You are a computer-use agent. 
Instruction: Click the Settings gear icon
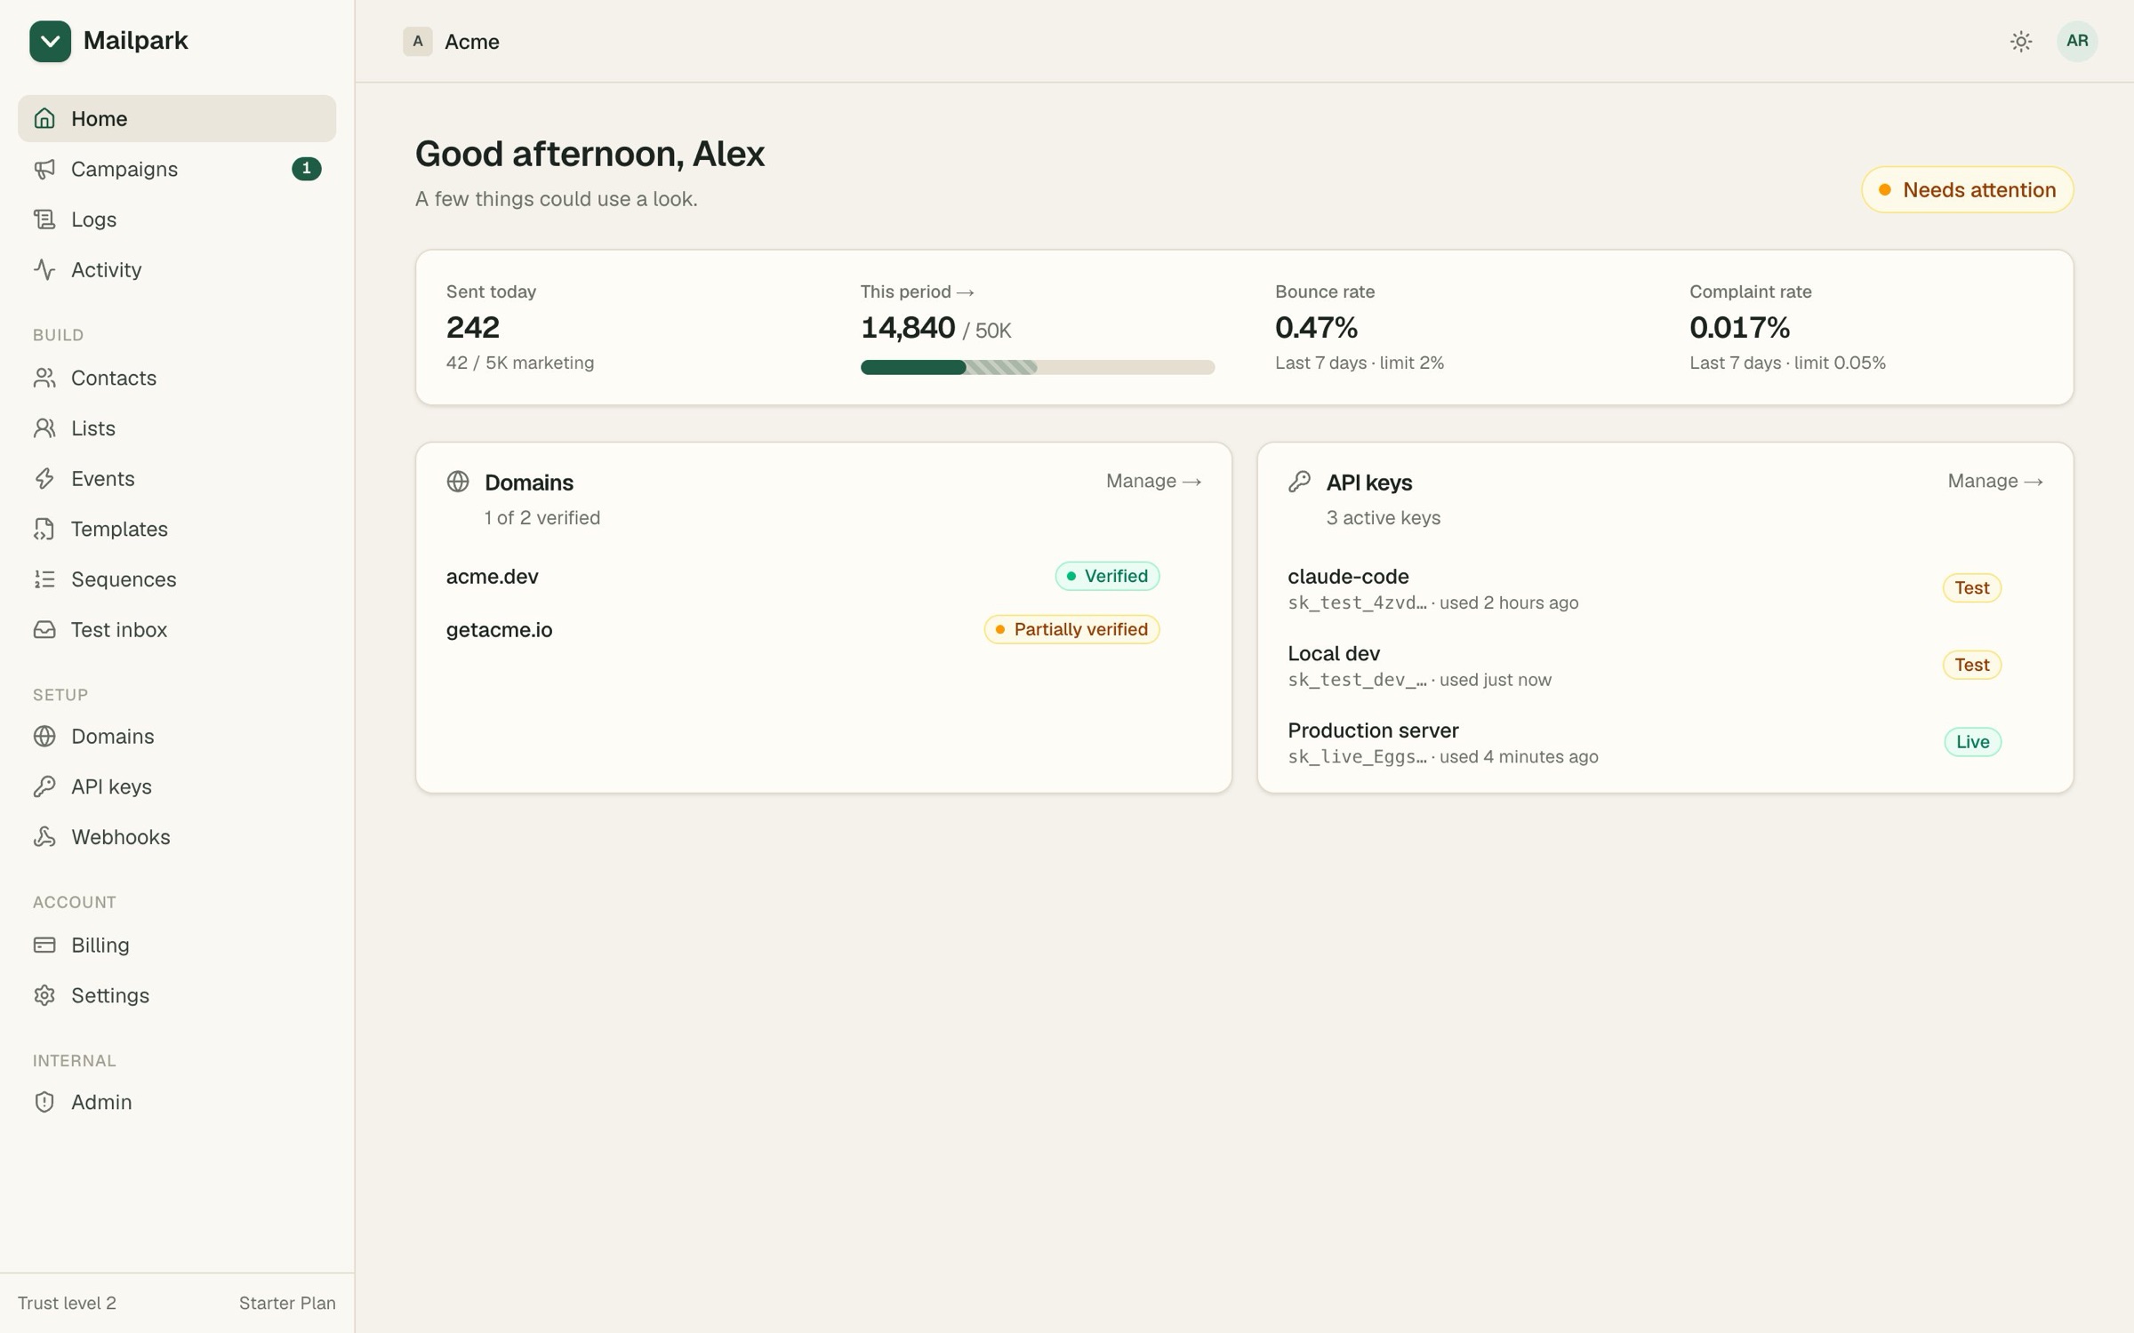point(44,995)
